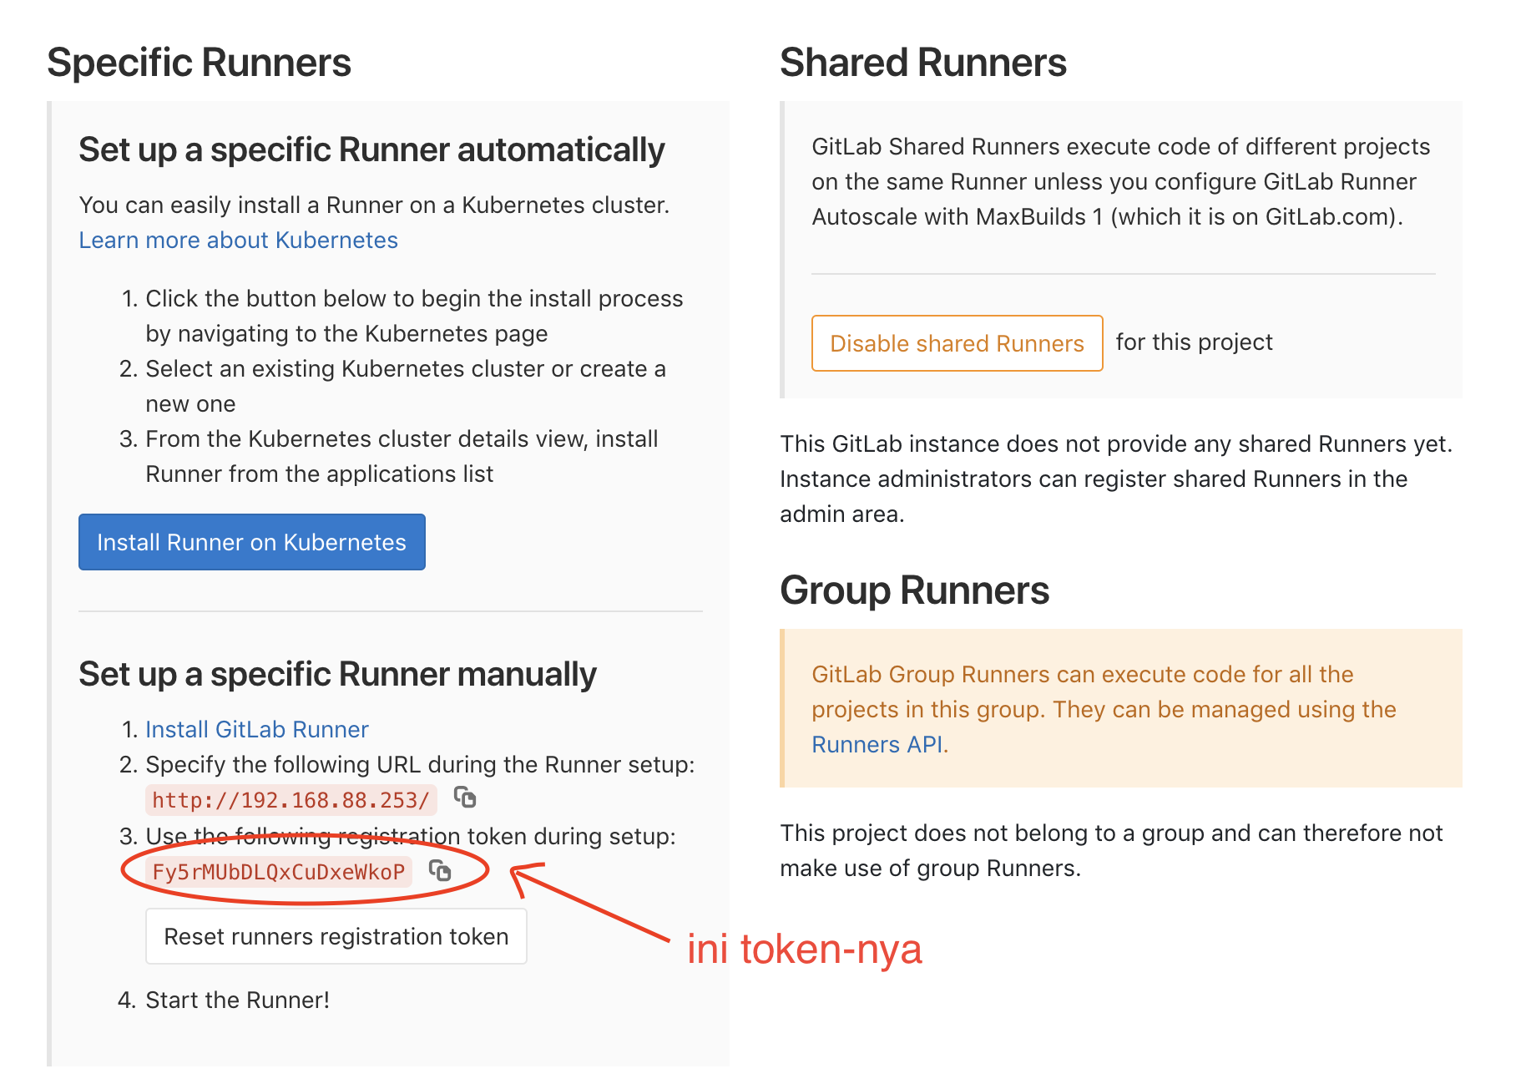The height and width of the screenshot is (1084, 1531).
Task: Copy the runner URL with the clipboard icon
Action: pos(465,798)
